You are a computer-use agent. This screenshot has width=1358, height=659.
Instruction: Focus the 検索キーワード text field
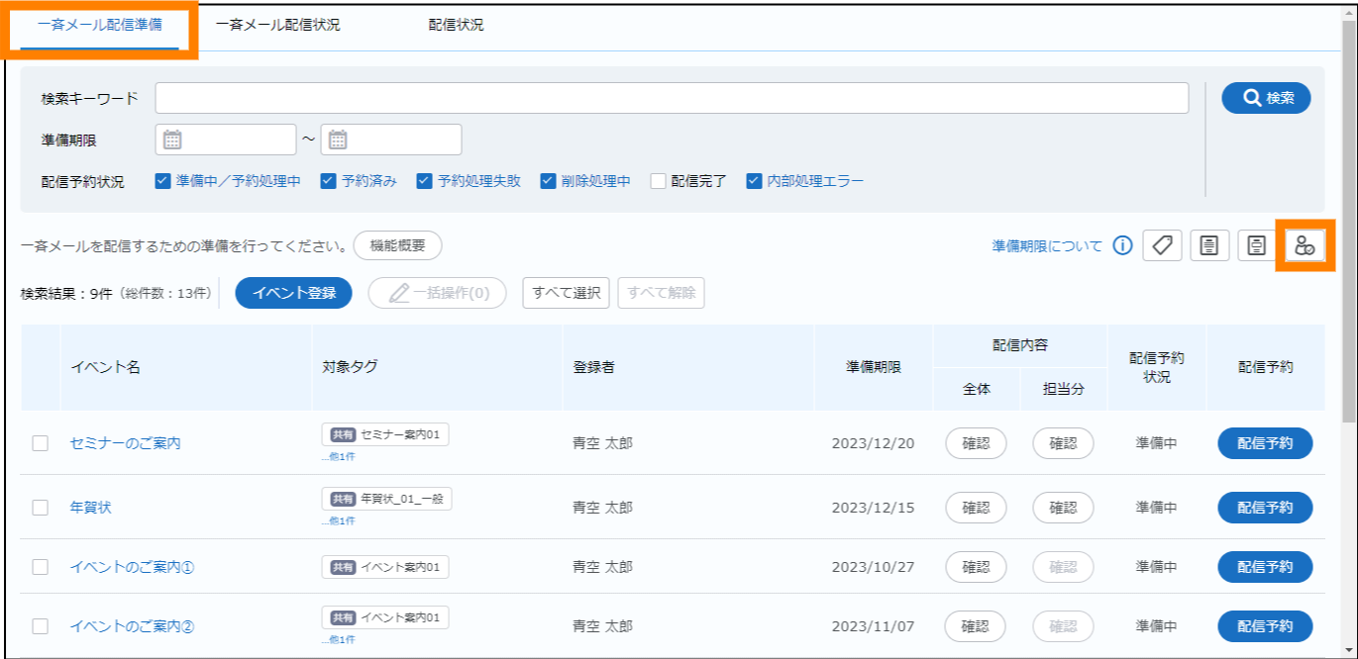tap(672, 98)
